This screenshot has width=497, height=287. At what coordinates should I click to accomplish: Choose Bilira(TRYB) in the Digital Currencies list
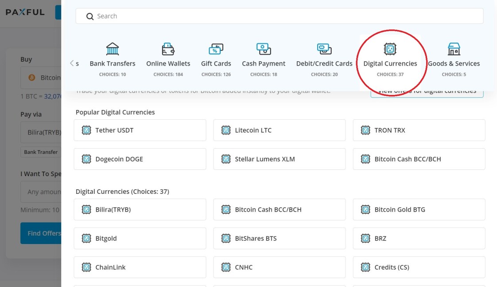pyautogui.click(x=140, y=209)
